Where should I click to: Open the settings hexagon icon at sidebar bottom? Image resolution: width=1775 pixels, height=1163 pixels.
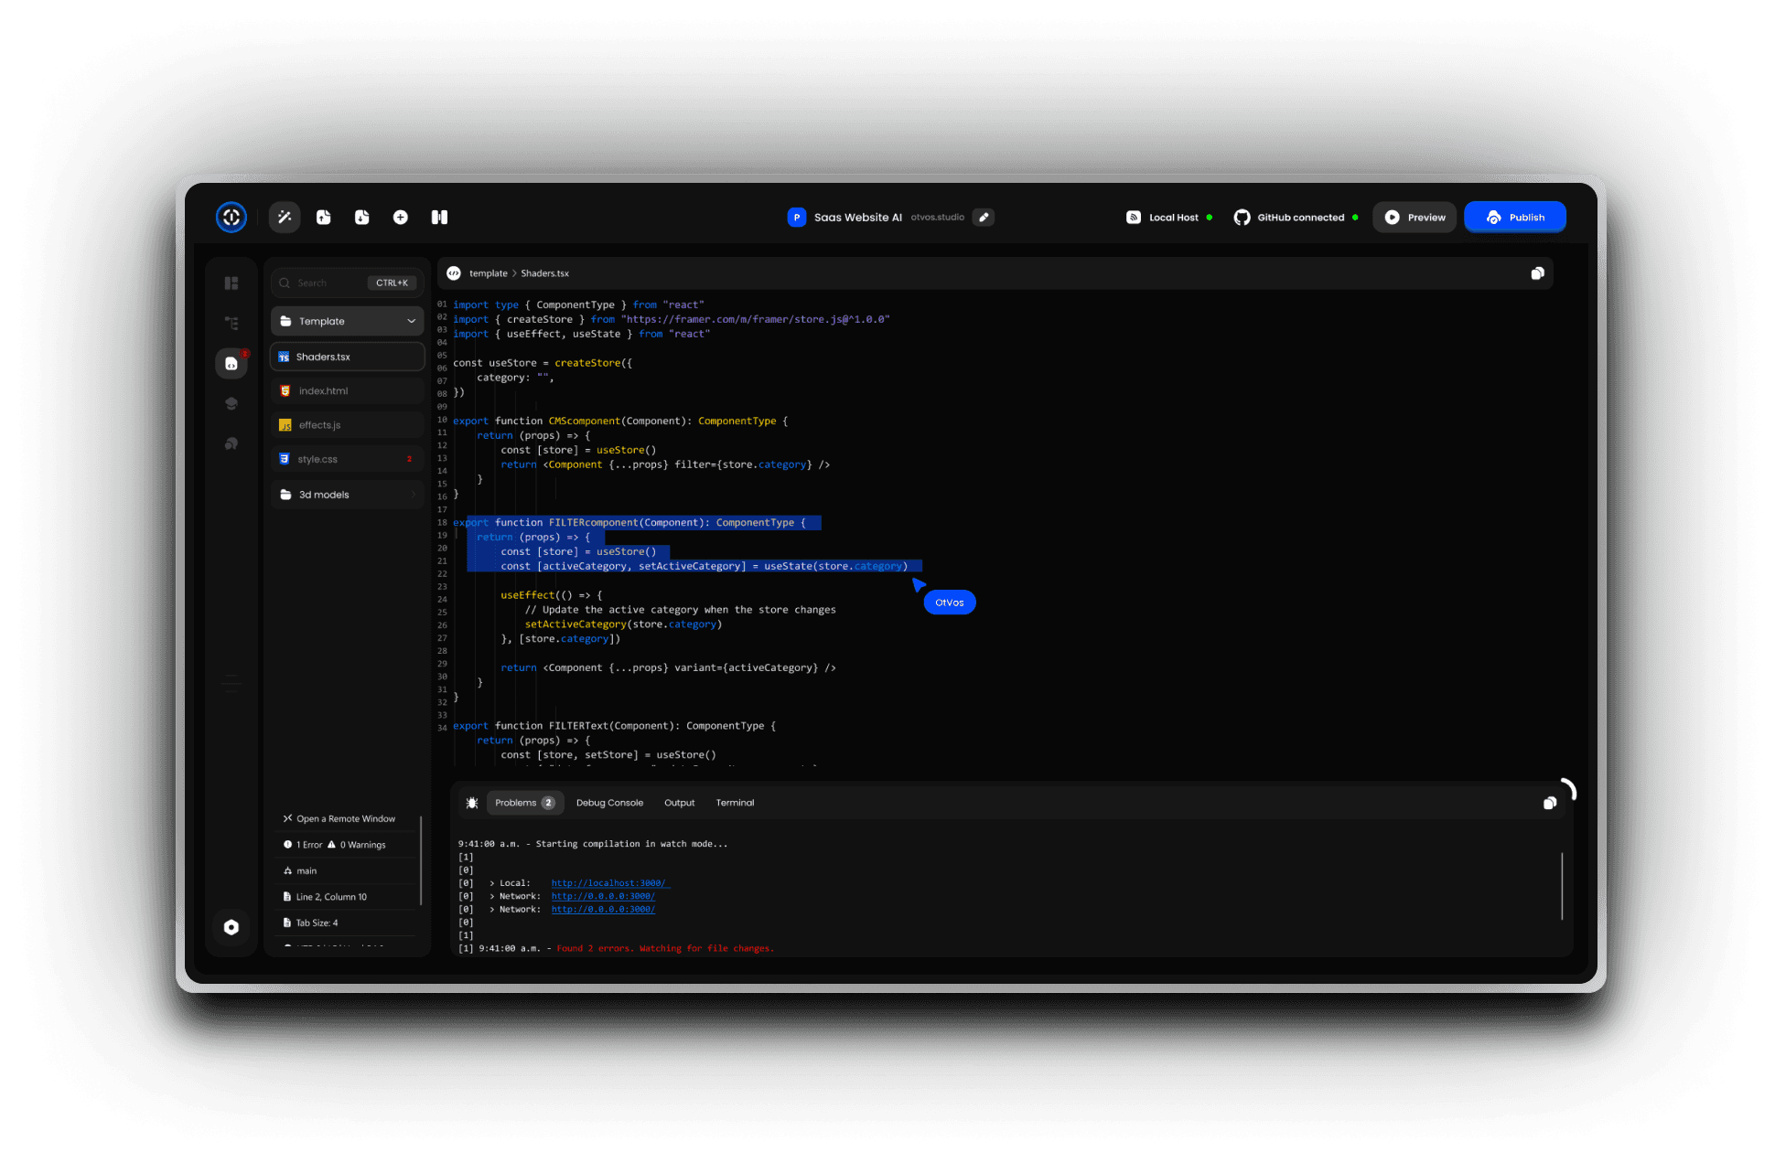point(231,927)
